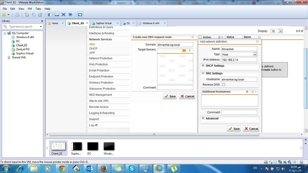Screen dimensions: 308x173
Task: Enter full screen mode icon
Action: click(x=63, y=15)
